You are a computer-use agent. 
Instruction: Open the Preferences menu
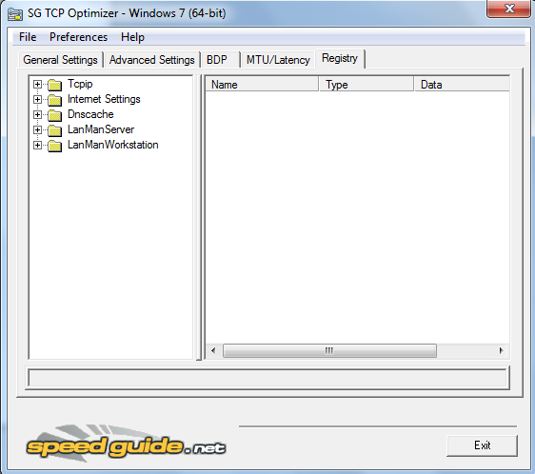tap(78, 37)
